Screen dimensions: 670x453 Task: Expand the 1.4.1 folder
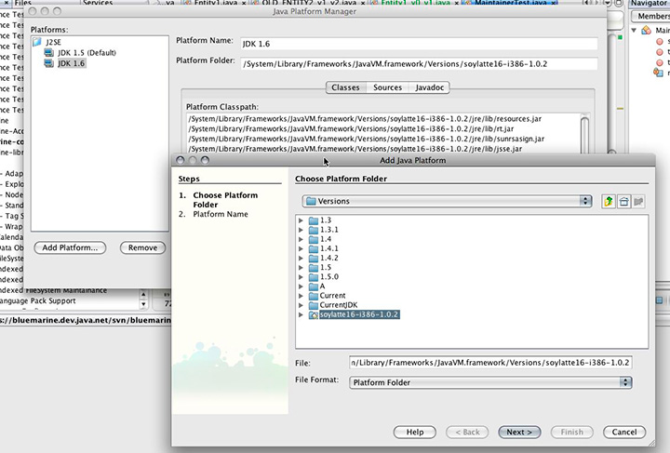pyautogui.click(x=301, y=248)
